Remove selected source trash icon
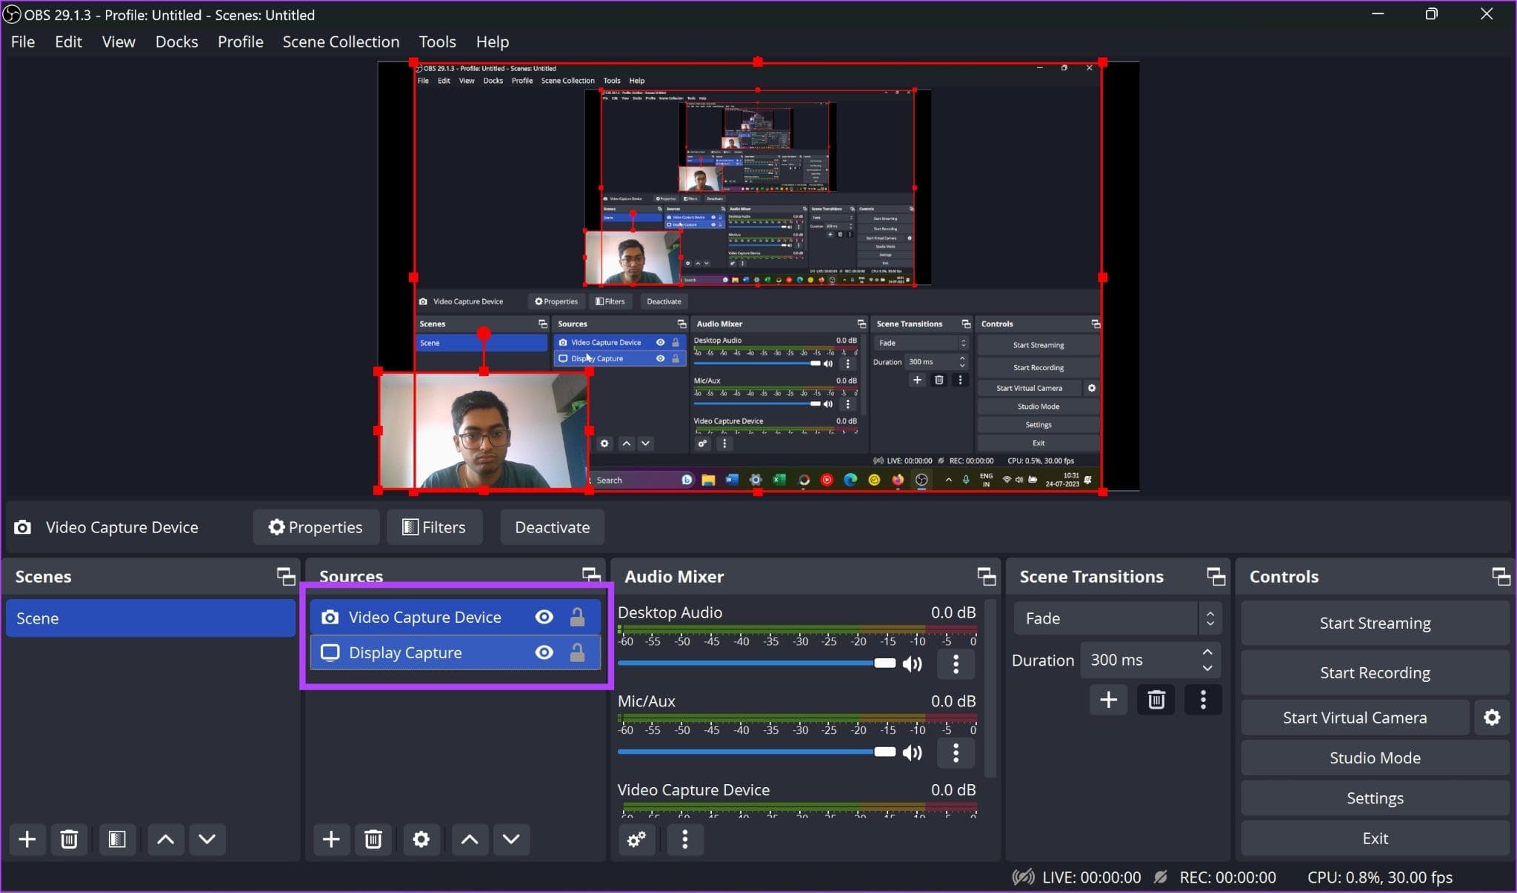 [373, 839]
